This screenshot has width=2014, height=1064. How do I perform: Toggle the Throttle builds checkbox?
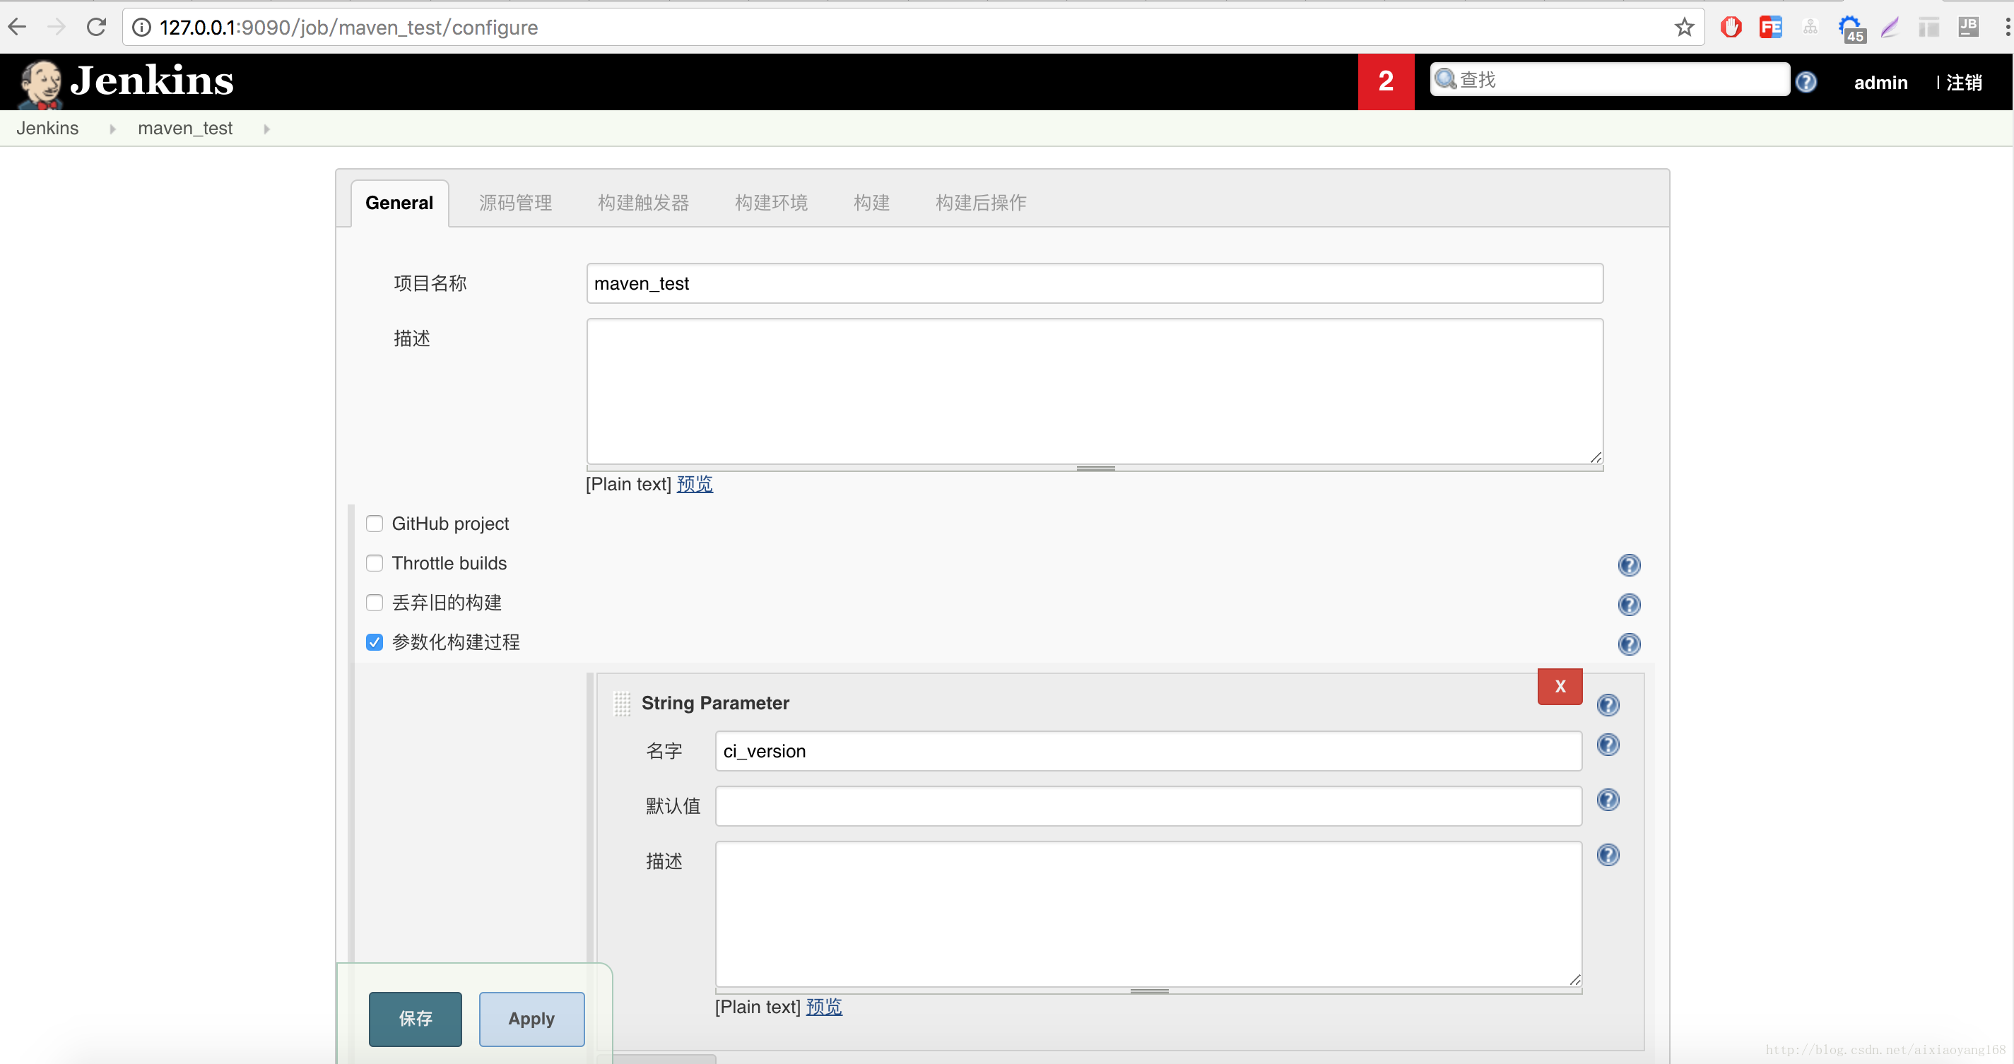pos(375,562)
